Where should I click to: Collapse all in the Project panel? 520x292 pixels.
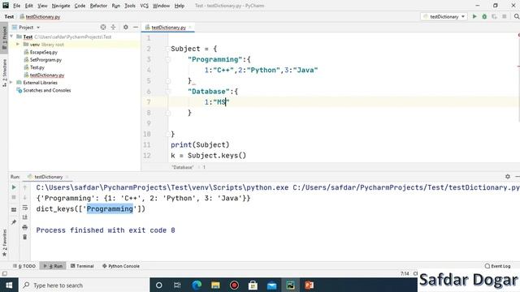pos(113,27)
